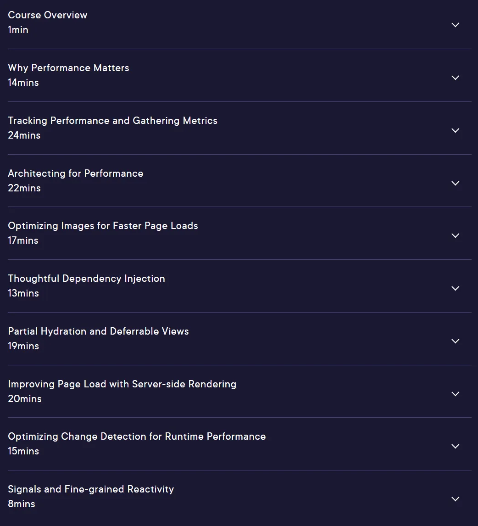Open Tracking Performance and Gathering Metrics chevron
478x526 pixels.
tap(455, 130)
